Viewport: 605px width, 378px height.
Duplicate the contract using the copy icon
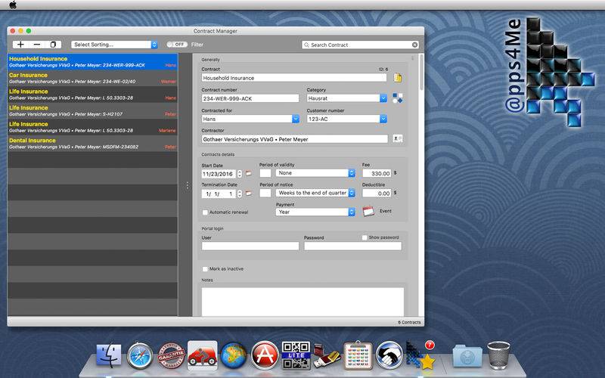coord(53,45)
